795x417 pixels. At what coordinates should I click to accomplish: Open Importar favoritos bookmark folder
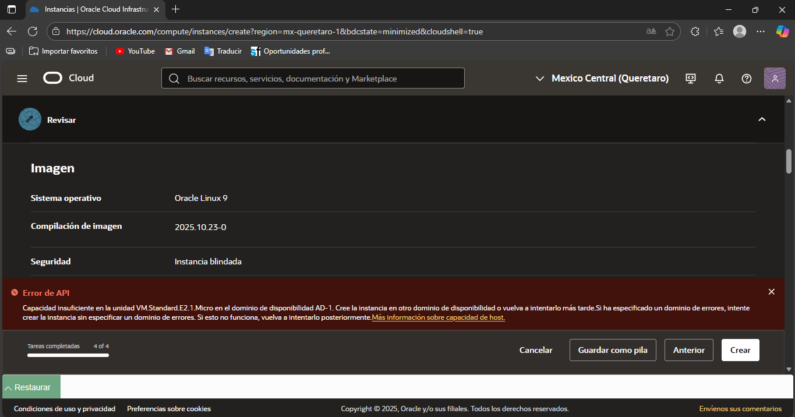[63, 51]
